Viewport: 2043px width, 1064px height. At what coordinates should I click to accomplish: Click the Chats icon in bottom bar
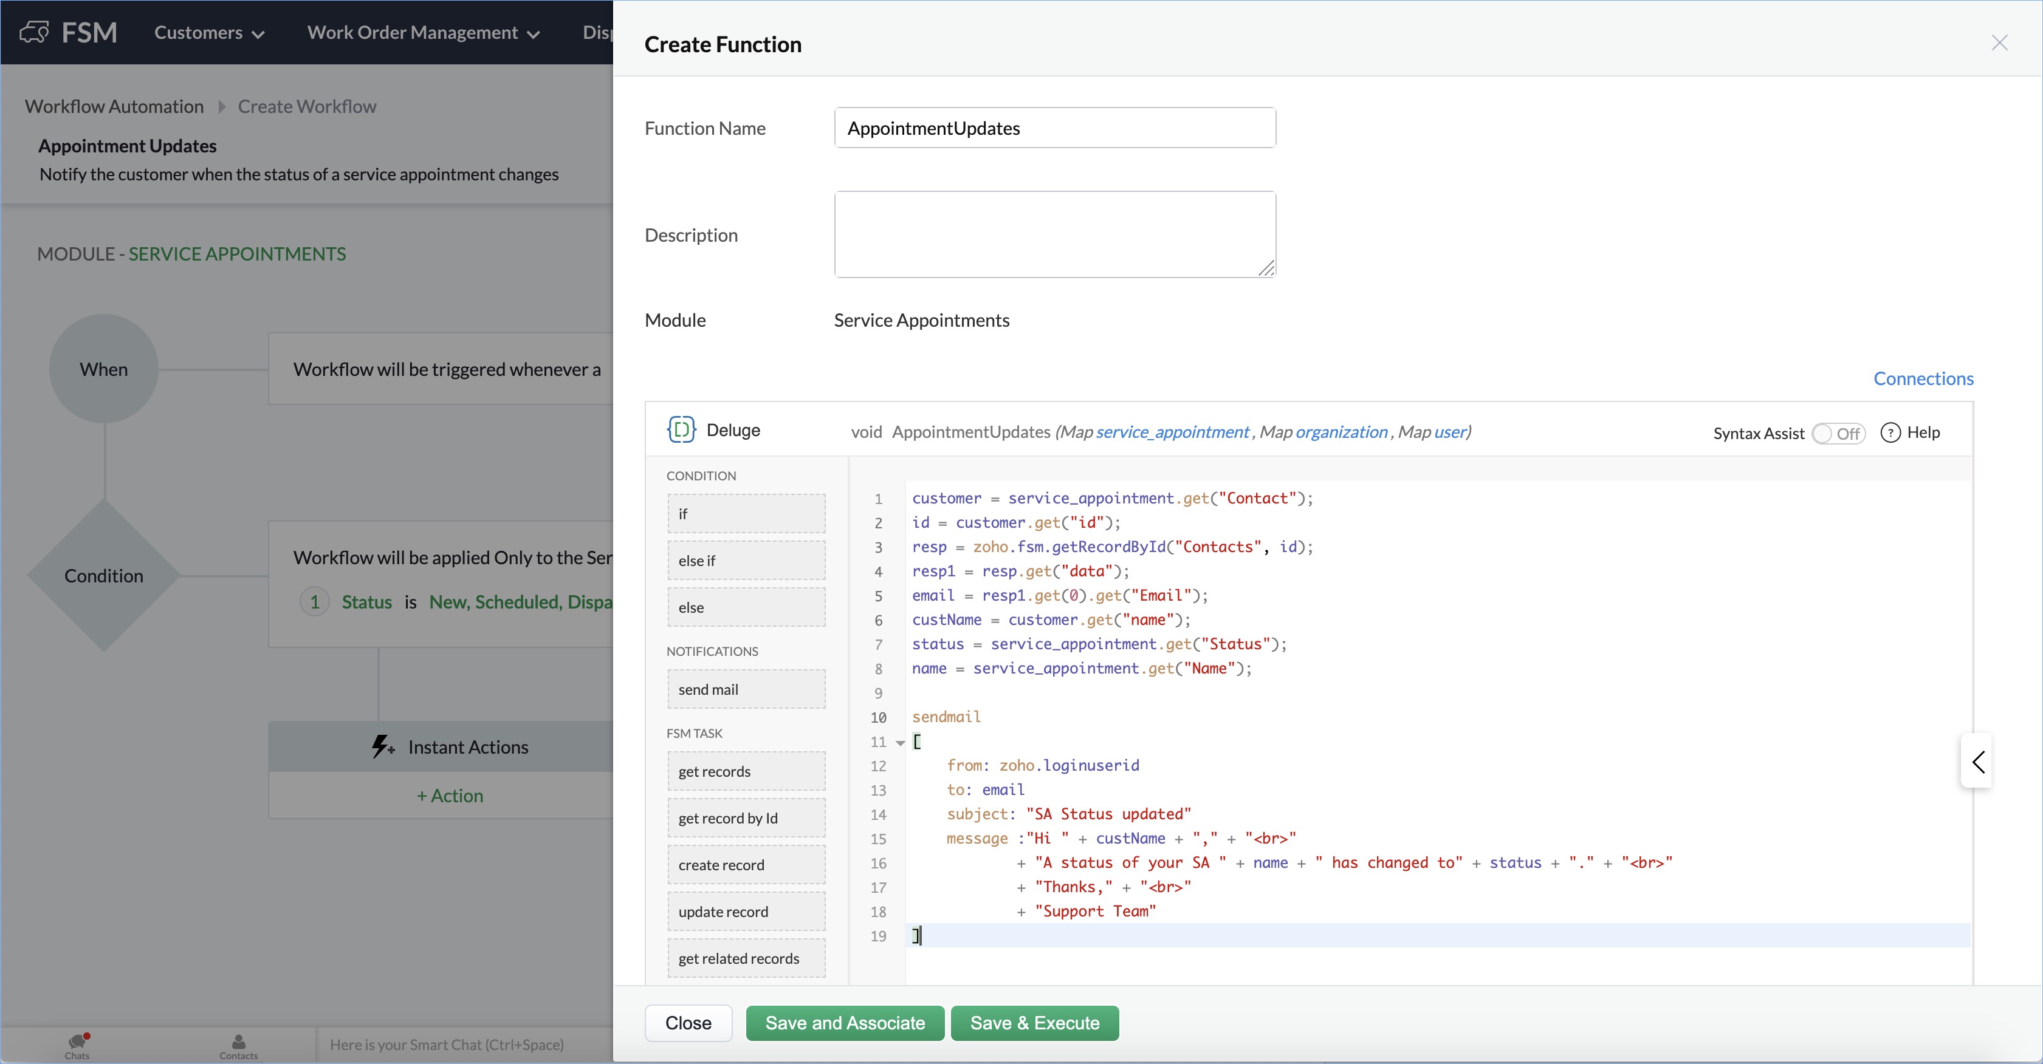coord(77,1042)
